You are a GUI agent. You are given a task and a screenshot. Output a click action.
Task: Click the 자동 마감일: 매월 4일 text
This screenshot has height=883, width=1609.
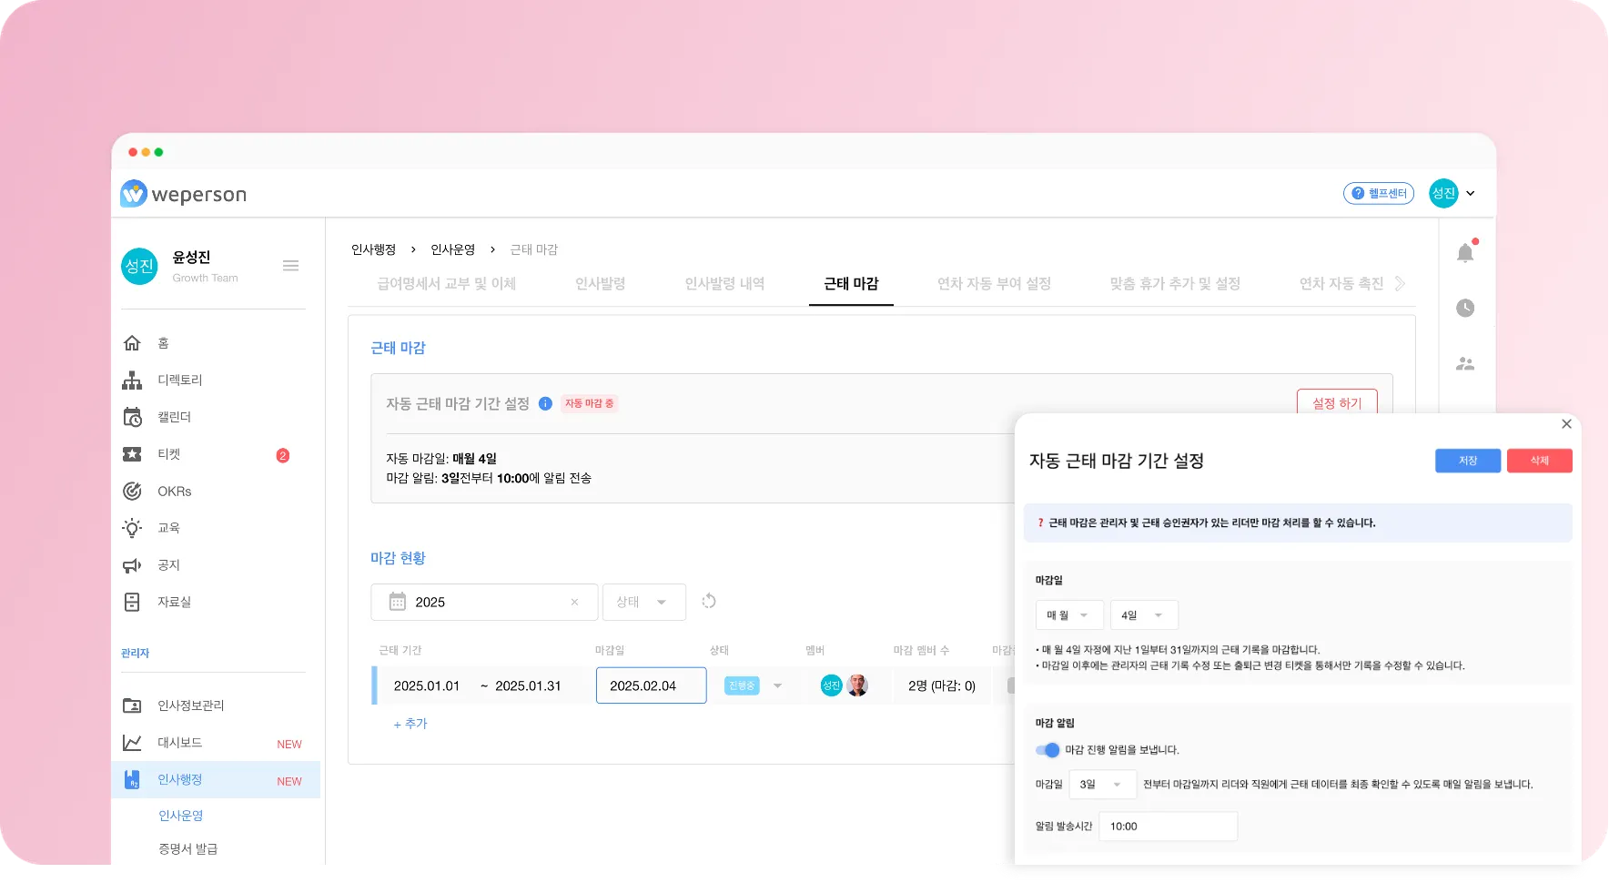441,459
